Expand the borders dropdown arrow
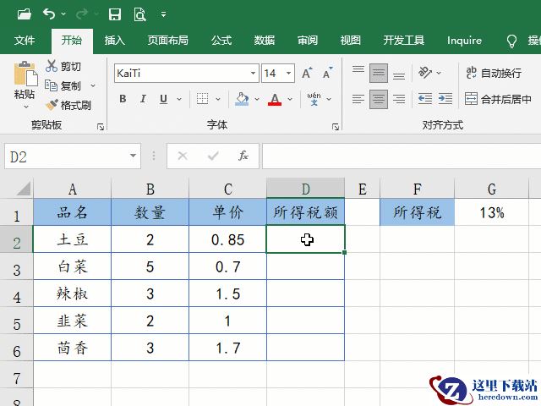Image resolution: width=541 pixels, height=406 pixels. coord(218,99)
